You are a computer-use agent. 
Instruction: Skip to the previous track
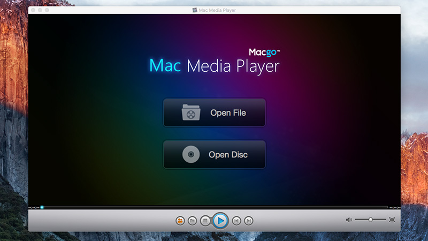click(236, 220)
